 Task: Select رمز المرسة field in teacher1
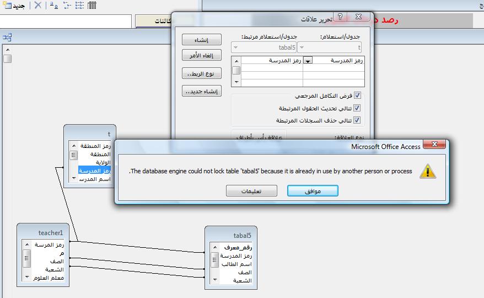[49, 245]
